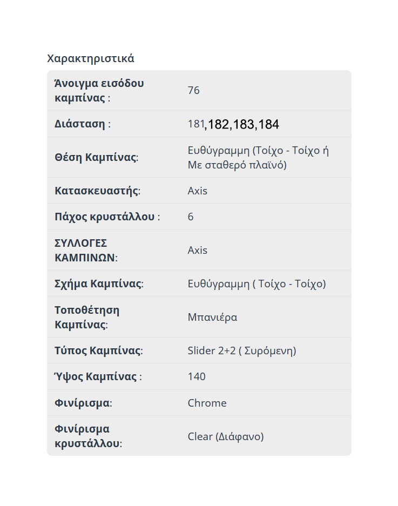Select dimension value 182
The height and width of the screenshot is (506, 398).
(x=218, y=125)
